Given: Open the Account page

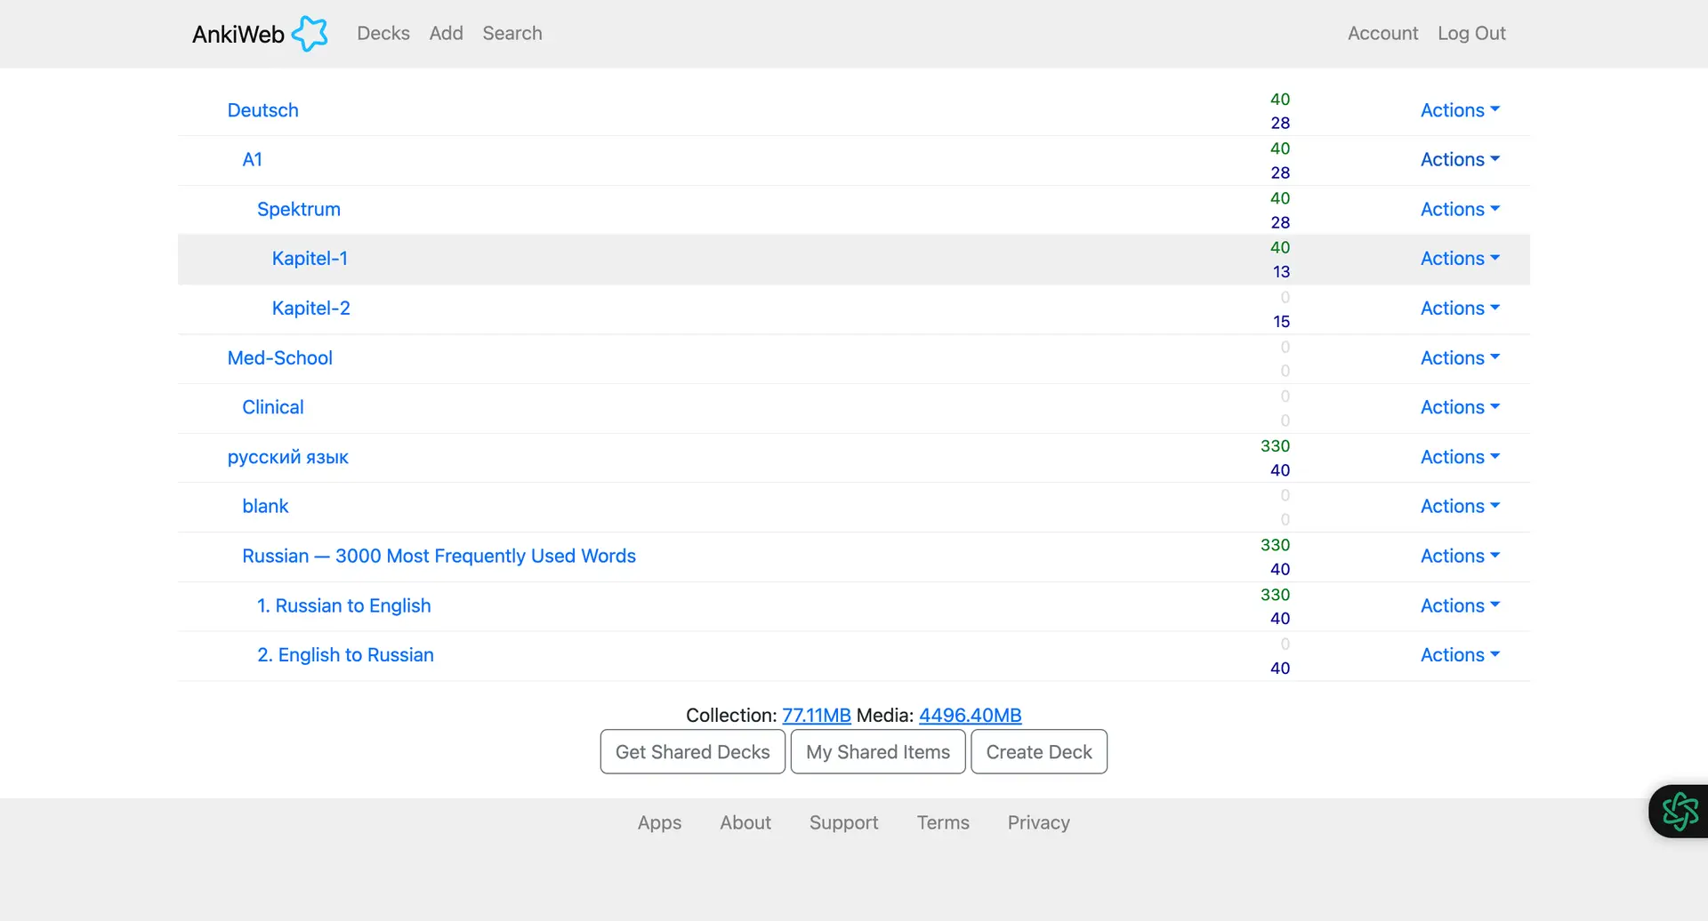Looking at the screenshot, I should (x=1382, y=33).
